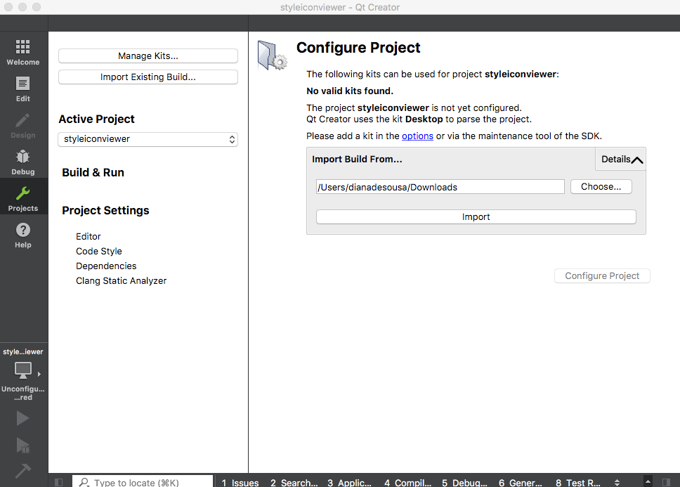Click the import build path field
Viewport: 680px width, 487px height.
440,187
